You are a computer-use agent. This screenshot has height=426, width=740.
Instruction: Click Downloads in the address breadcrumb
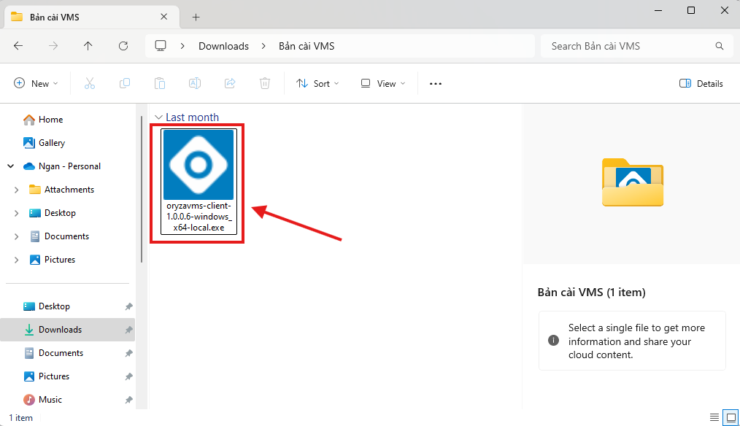coord(223,46)
